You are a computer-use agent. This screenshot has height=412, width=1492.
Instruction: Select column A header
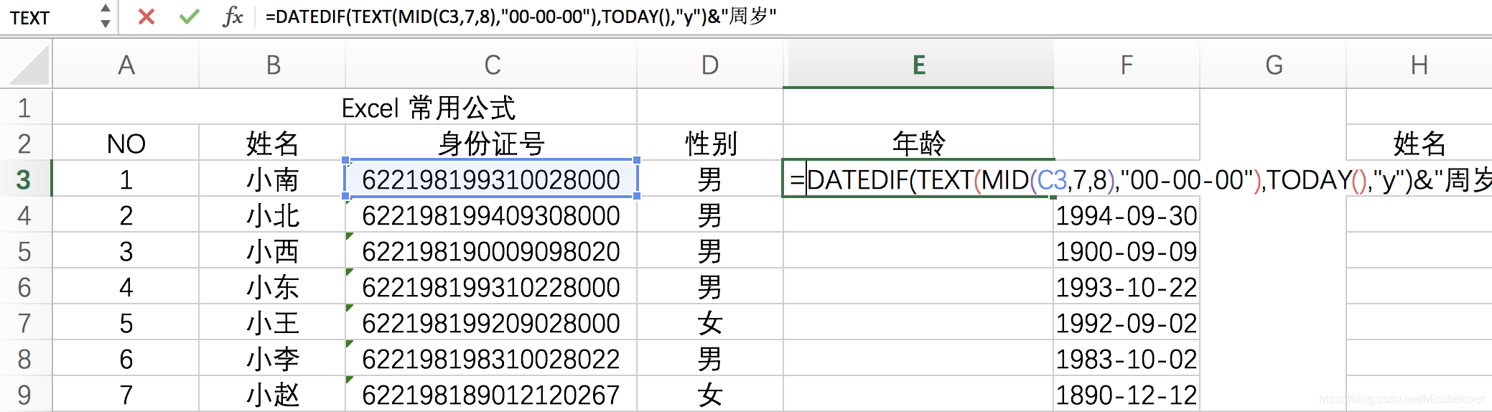click(x=126, y=65)
